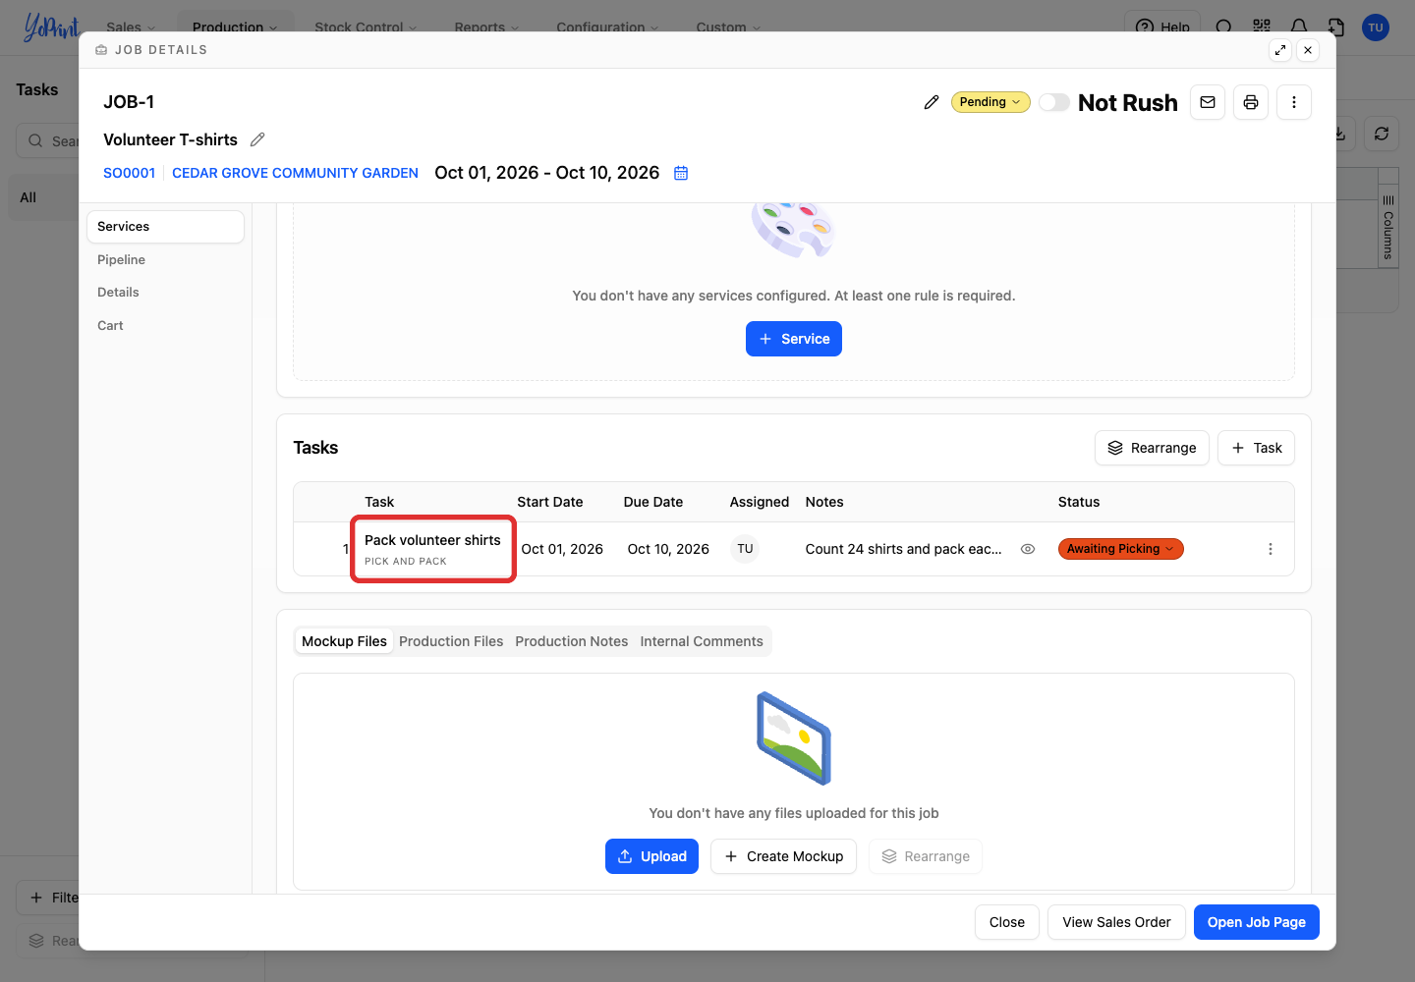Screen dimensions: 1415x982
Task: Open job header more options menu
Action: coord(1294,102)
